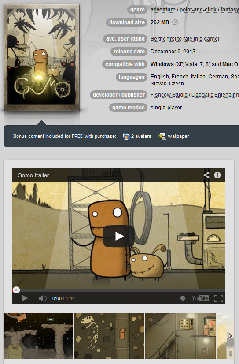Open the video on YouTube logo
The image size is (239, 364).
point(201,298)
